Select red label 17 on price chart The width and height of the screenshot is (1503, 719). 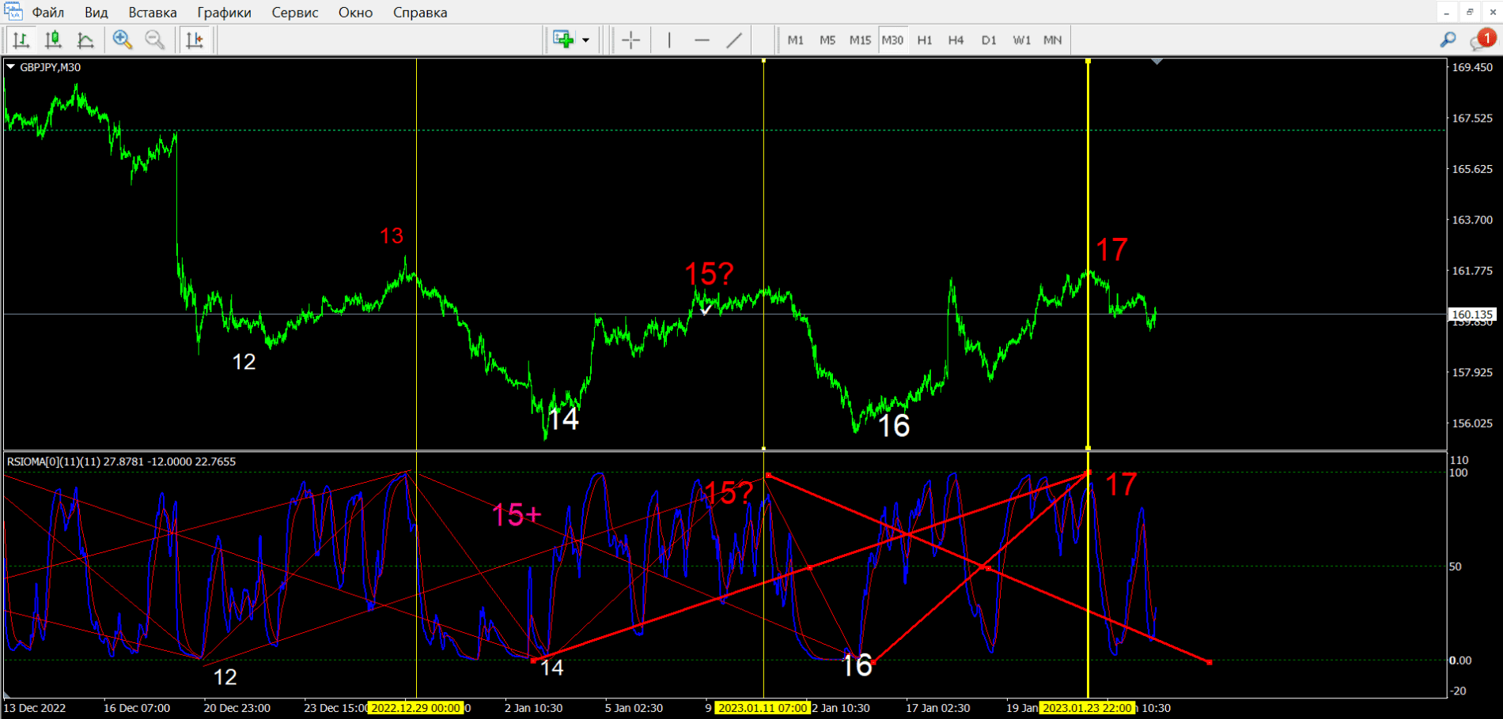tap(1111, 250)
